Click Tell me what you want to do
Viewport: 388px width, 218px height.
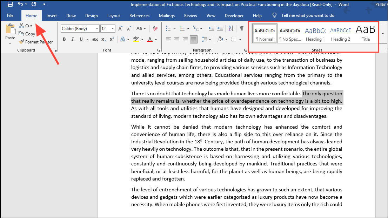coord(308,15)
